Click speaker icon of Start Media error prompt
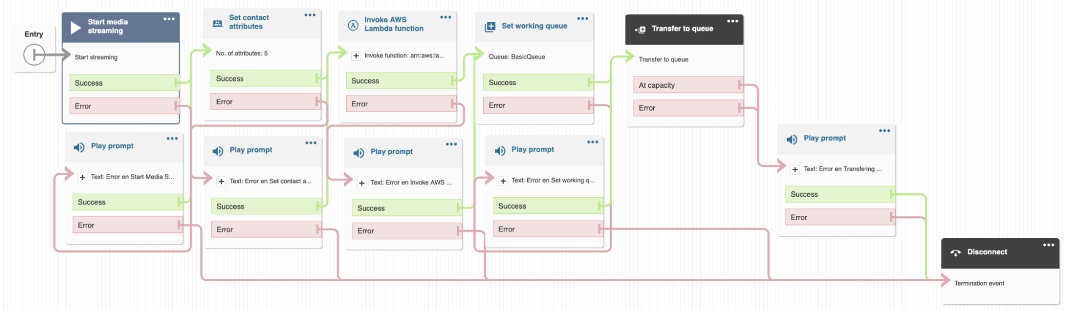Image resolution: width=1066 pixels, height=310 pixels. [79, 147]
